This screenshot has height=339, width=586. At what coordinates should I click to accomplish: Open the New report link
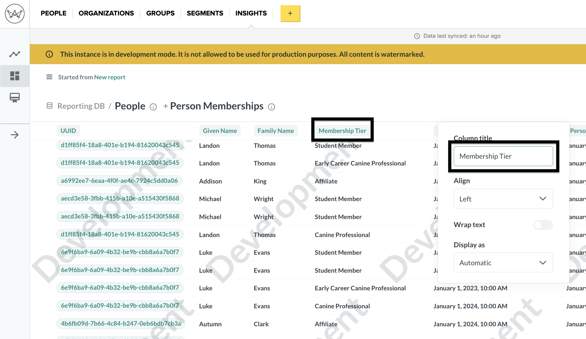(x=110, y=77)
